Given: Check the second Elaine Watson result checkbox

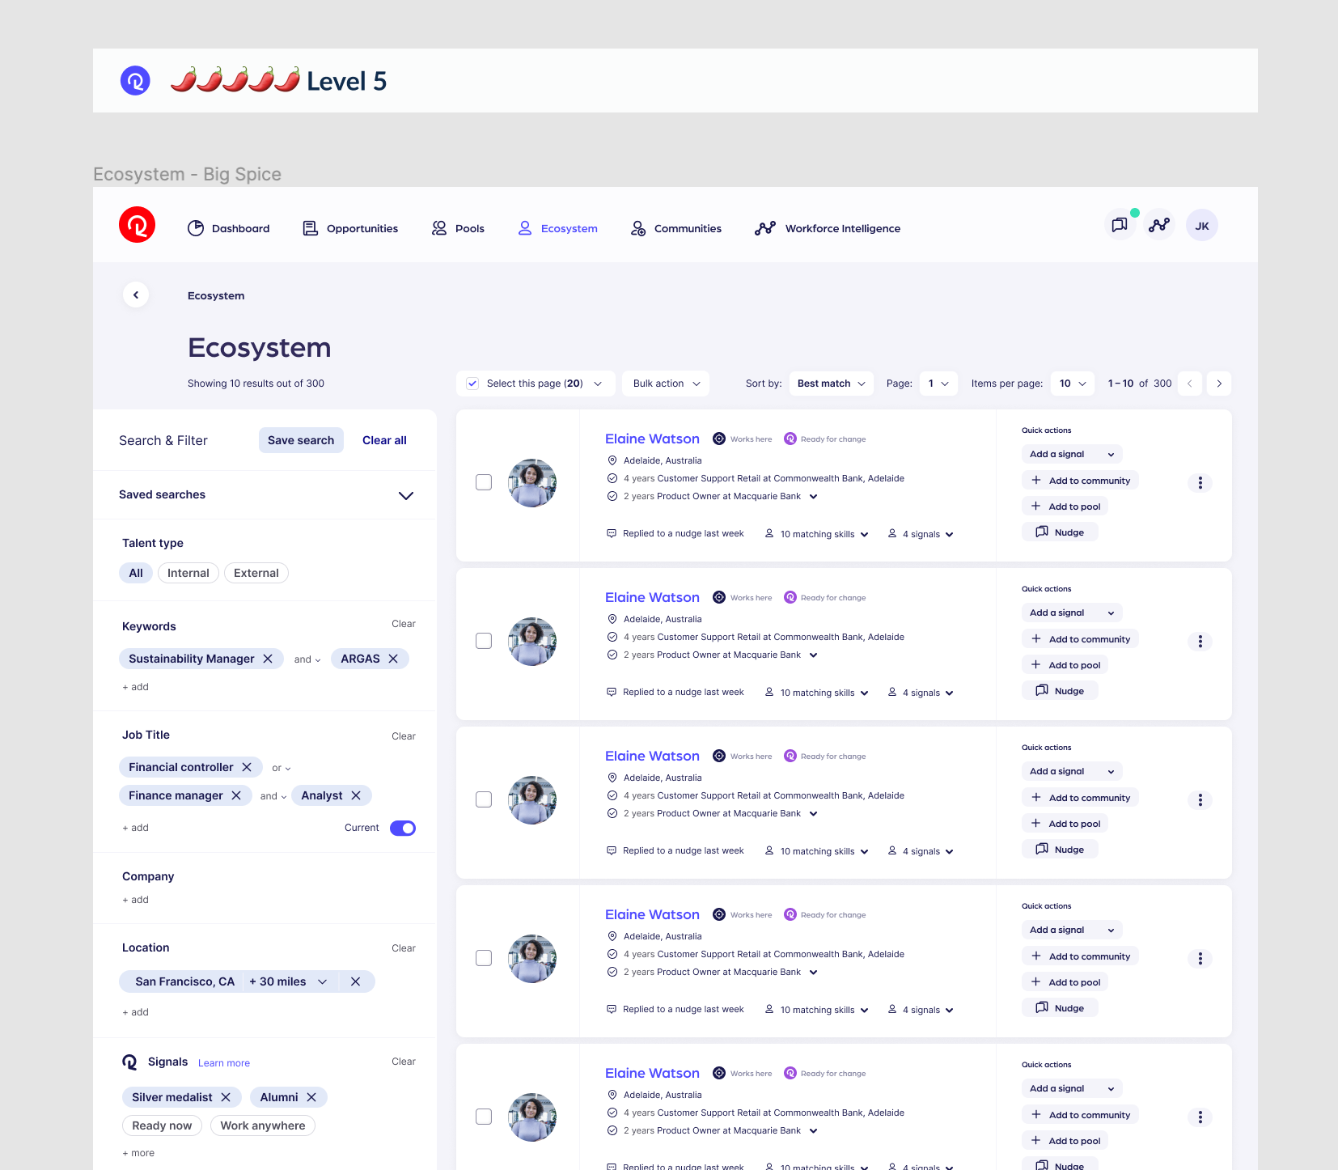Looking at the screenshot, I should [x=484, y=641].
